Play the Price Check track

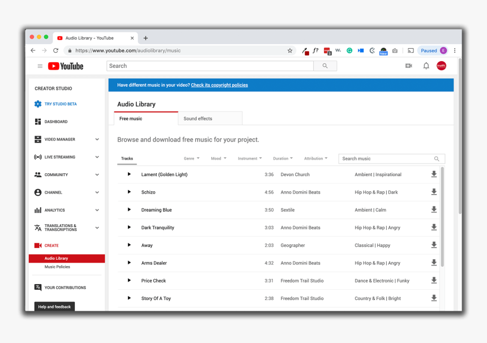tap(129, 280)
